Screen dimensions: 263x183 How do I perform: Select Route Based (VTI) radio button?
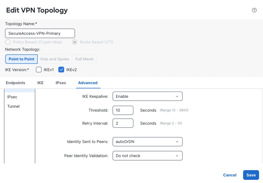tap(75, 42)
